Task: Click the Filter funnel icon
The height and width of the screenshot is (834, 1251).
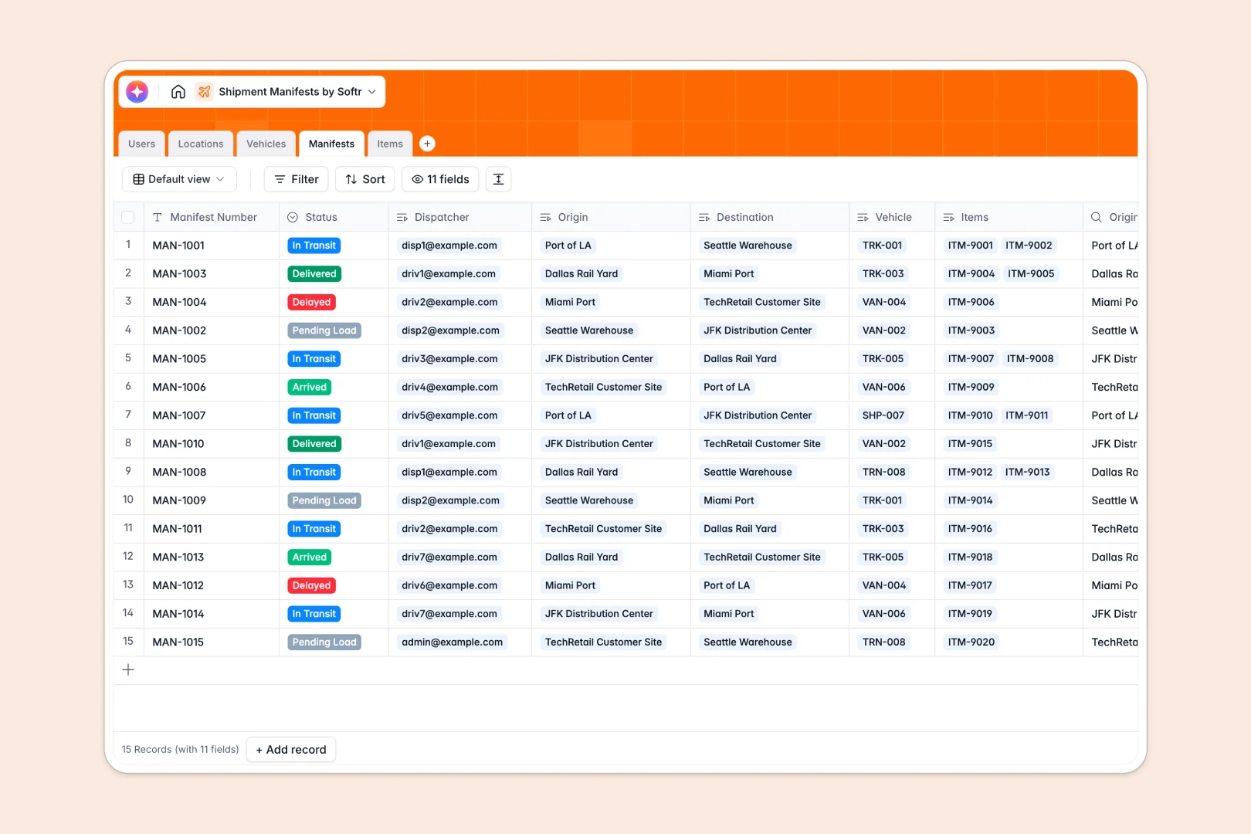Action: (x=280, y=179)
